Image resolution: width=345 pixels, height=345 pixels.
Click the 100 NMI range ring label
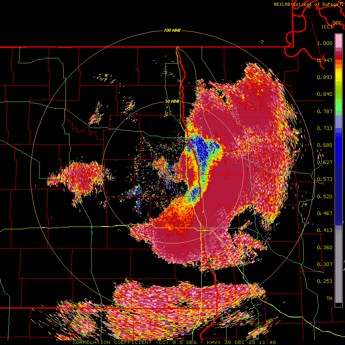click(172, 30)
